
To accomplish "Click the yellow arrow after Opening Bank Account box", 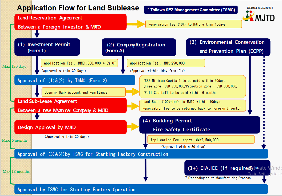I will coord(132,92).
